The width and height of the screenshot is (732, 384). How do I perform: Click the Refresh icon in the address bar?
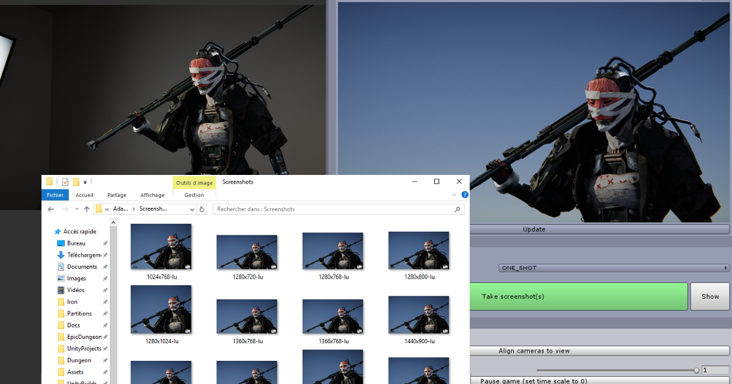pos(202,208)
